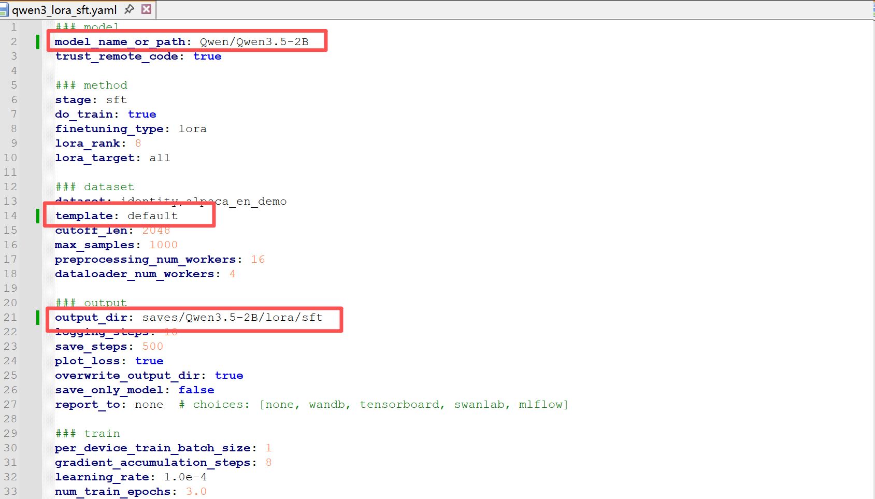The height and width of the screenshot is (499, 875).
Task: Click line number 21 in gutter
Action: [x=10, y=318]
